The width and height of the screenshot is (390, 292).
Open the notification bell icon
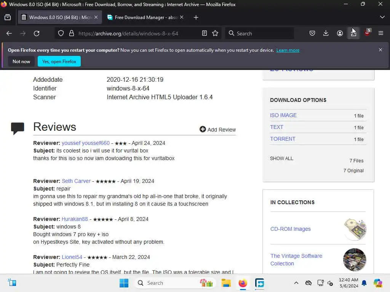click(364, 283)
